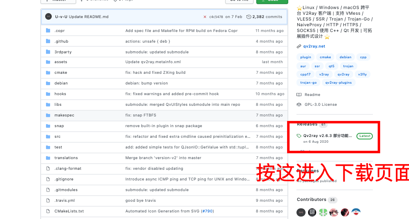The width and height of the screenshot is (409, 219).
Task: Open the translations folder name
Action: (x=66, y=158)
